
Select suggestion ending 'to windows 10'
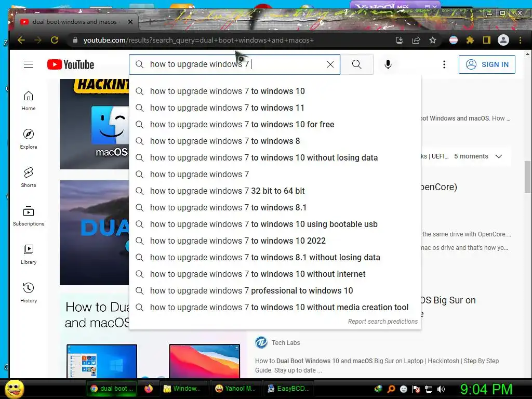(275, 91)
